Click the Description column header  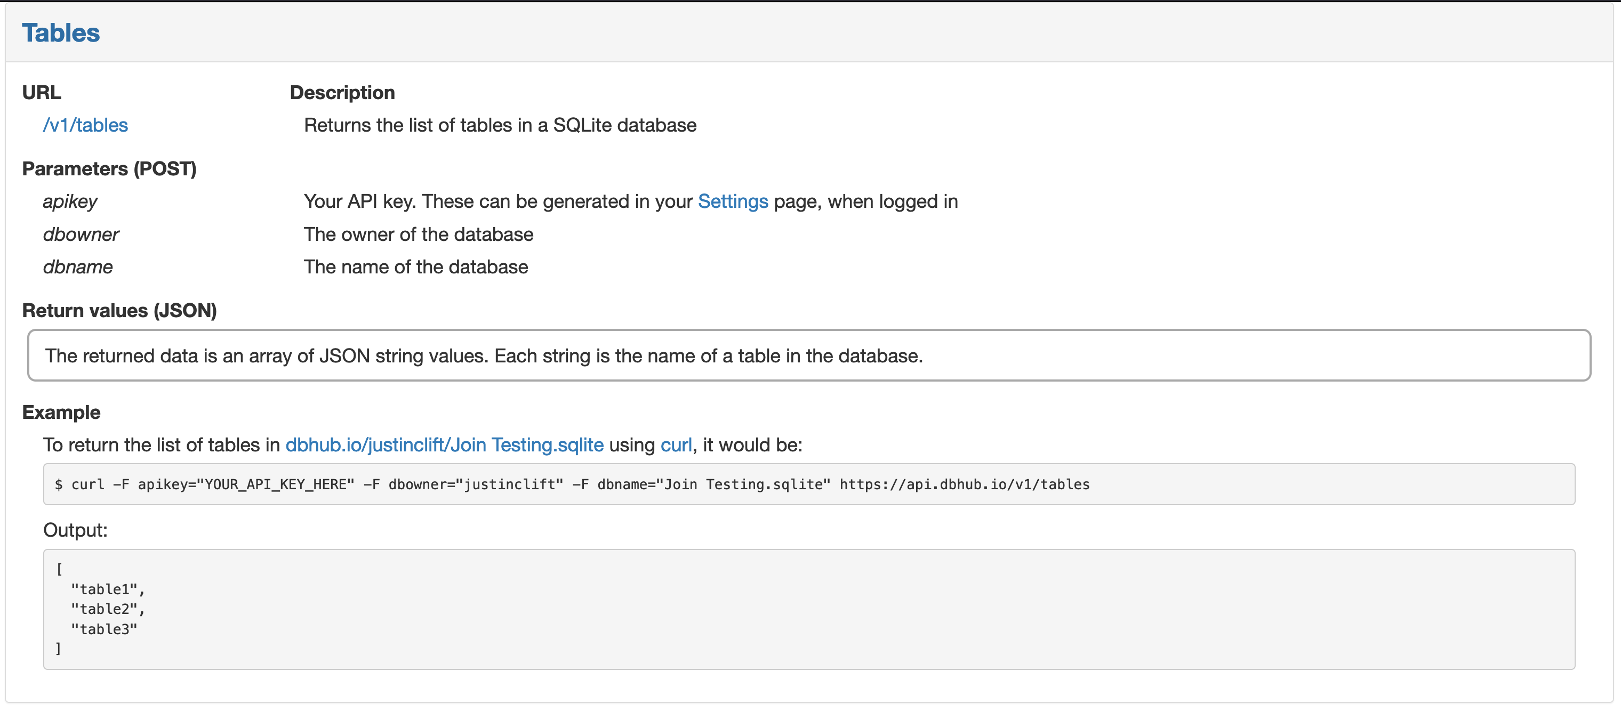(x=342, y=92)
